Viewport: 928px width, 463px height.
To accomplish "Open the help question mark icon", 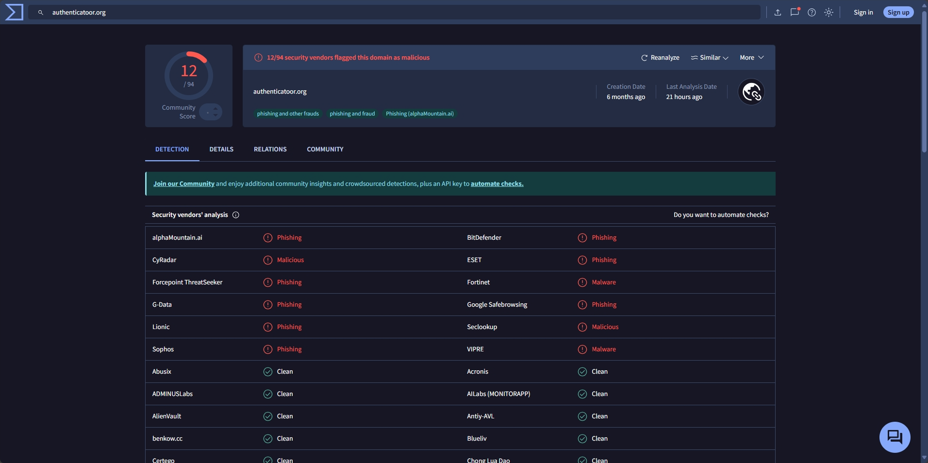I will (x=812, y=13).
